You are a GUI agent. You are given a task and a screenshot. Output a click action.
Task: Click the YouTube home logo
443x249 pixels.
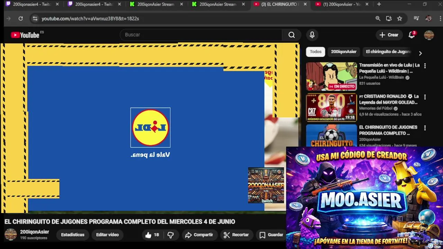(x=25, y=35)
